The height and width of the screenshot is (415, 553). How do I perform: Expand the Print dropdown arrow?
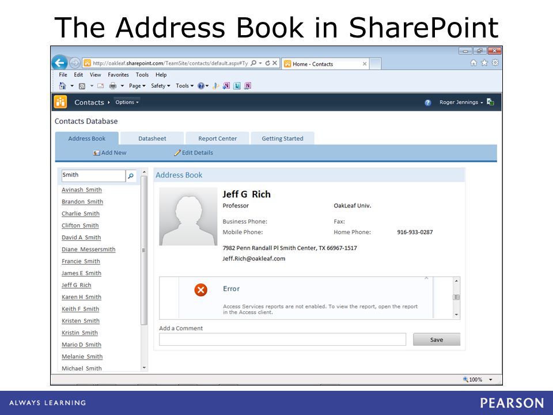(x=122, y=86)
